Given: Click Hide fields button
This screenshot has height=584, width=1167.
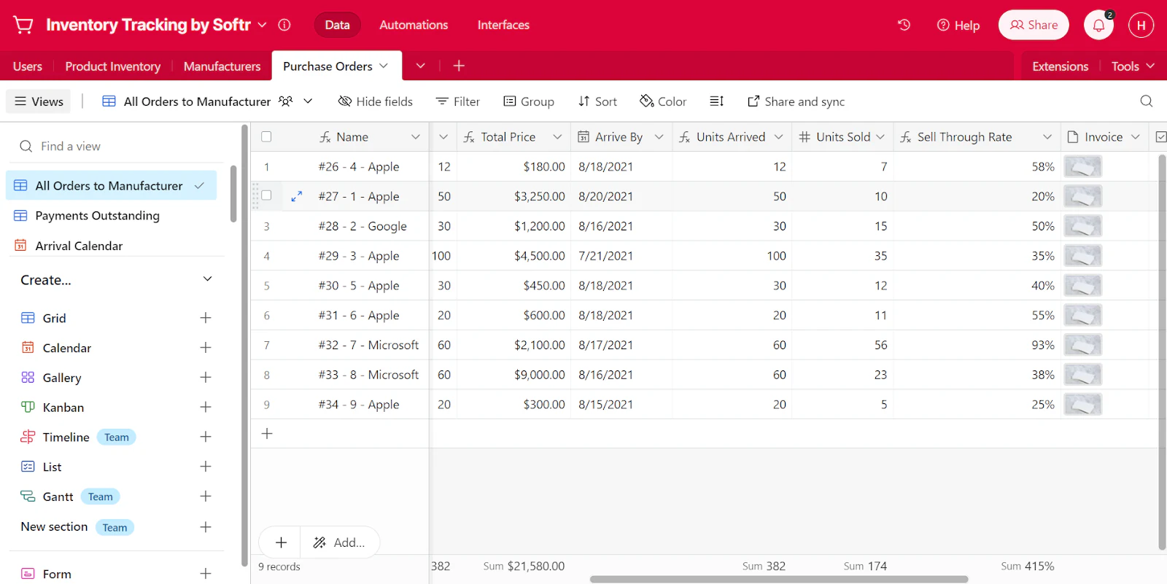Looking at the screenshot, I should (x=376, y=101).
